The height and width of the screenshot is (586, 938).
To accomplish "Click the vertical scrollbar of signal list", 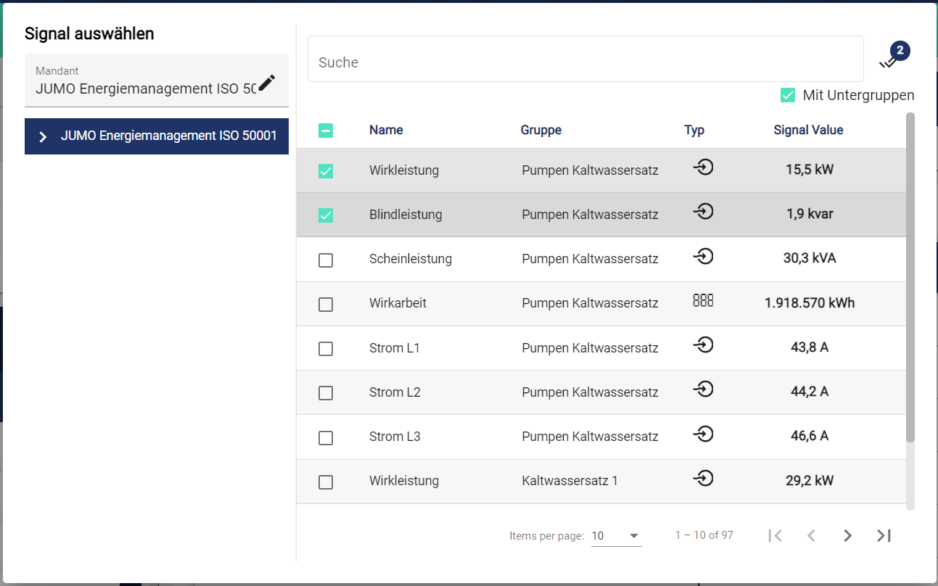I will pyautogui.click(x=910, y=276).
